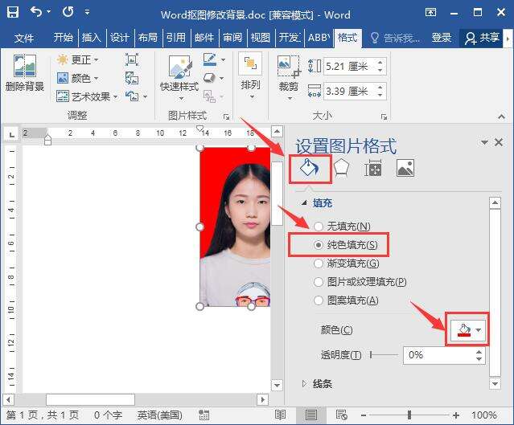Viewport: 514px width, 425px height.
Task: Close the 设置图片格式 pane
Action: click(x=499, y=142)
